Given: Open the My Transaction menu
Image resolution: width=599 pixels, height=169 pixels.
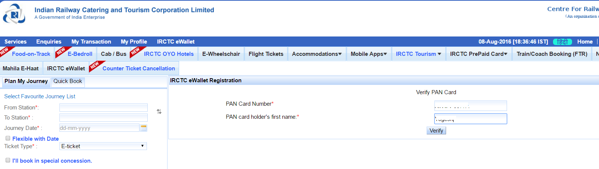Looking at the screenshot, I should click(91, 42).
